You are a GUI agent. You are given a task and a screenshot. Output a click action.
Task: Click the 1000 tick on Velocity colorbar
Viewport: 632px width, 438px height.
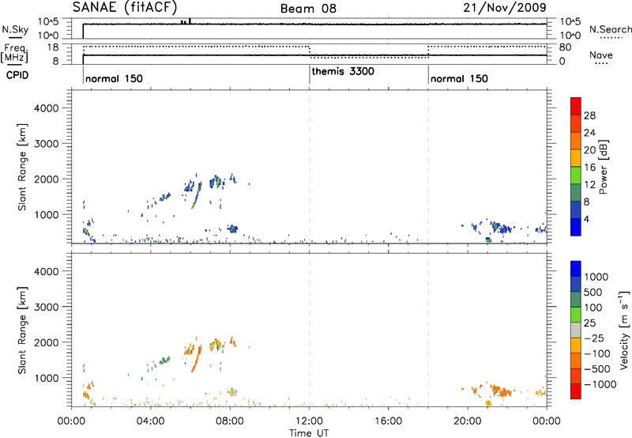(596, 277)
